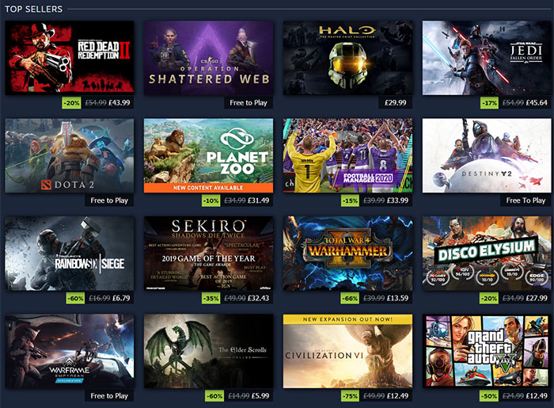The width and height of the screenshot is (554, 408).
Task: Select the Disco Elysium game tile
Action: [x=487, y=254]
